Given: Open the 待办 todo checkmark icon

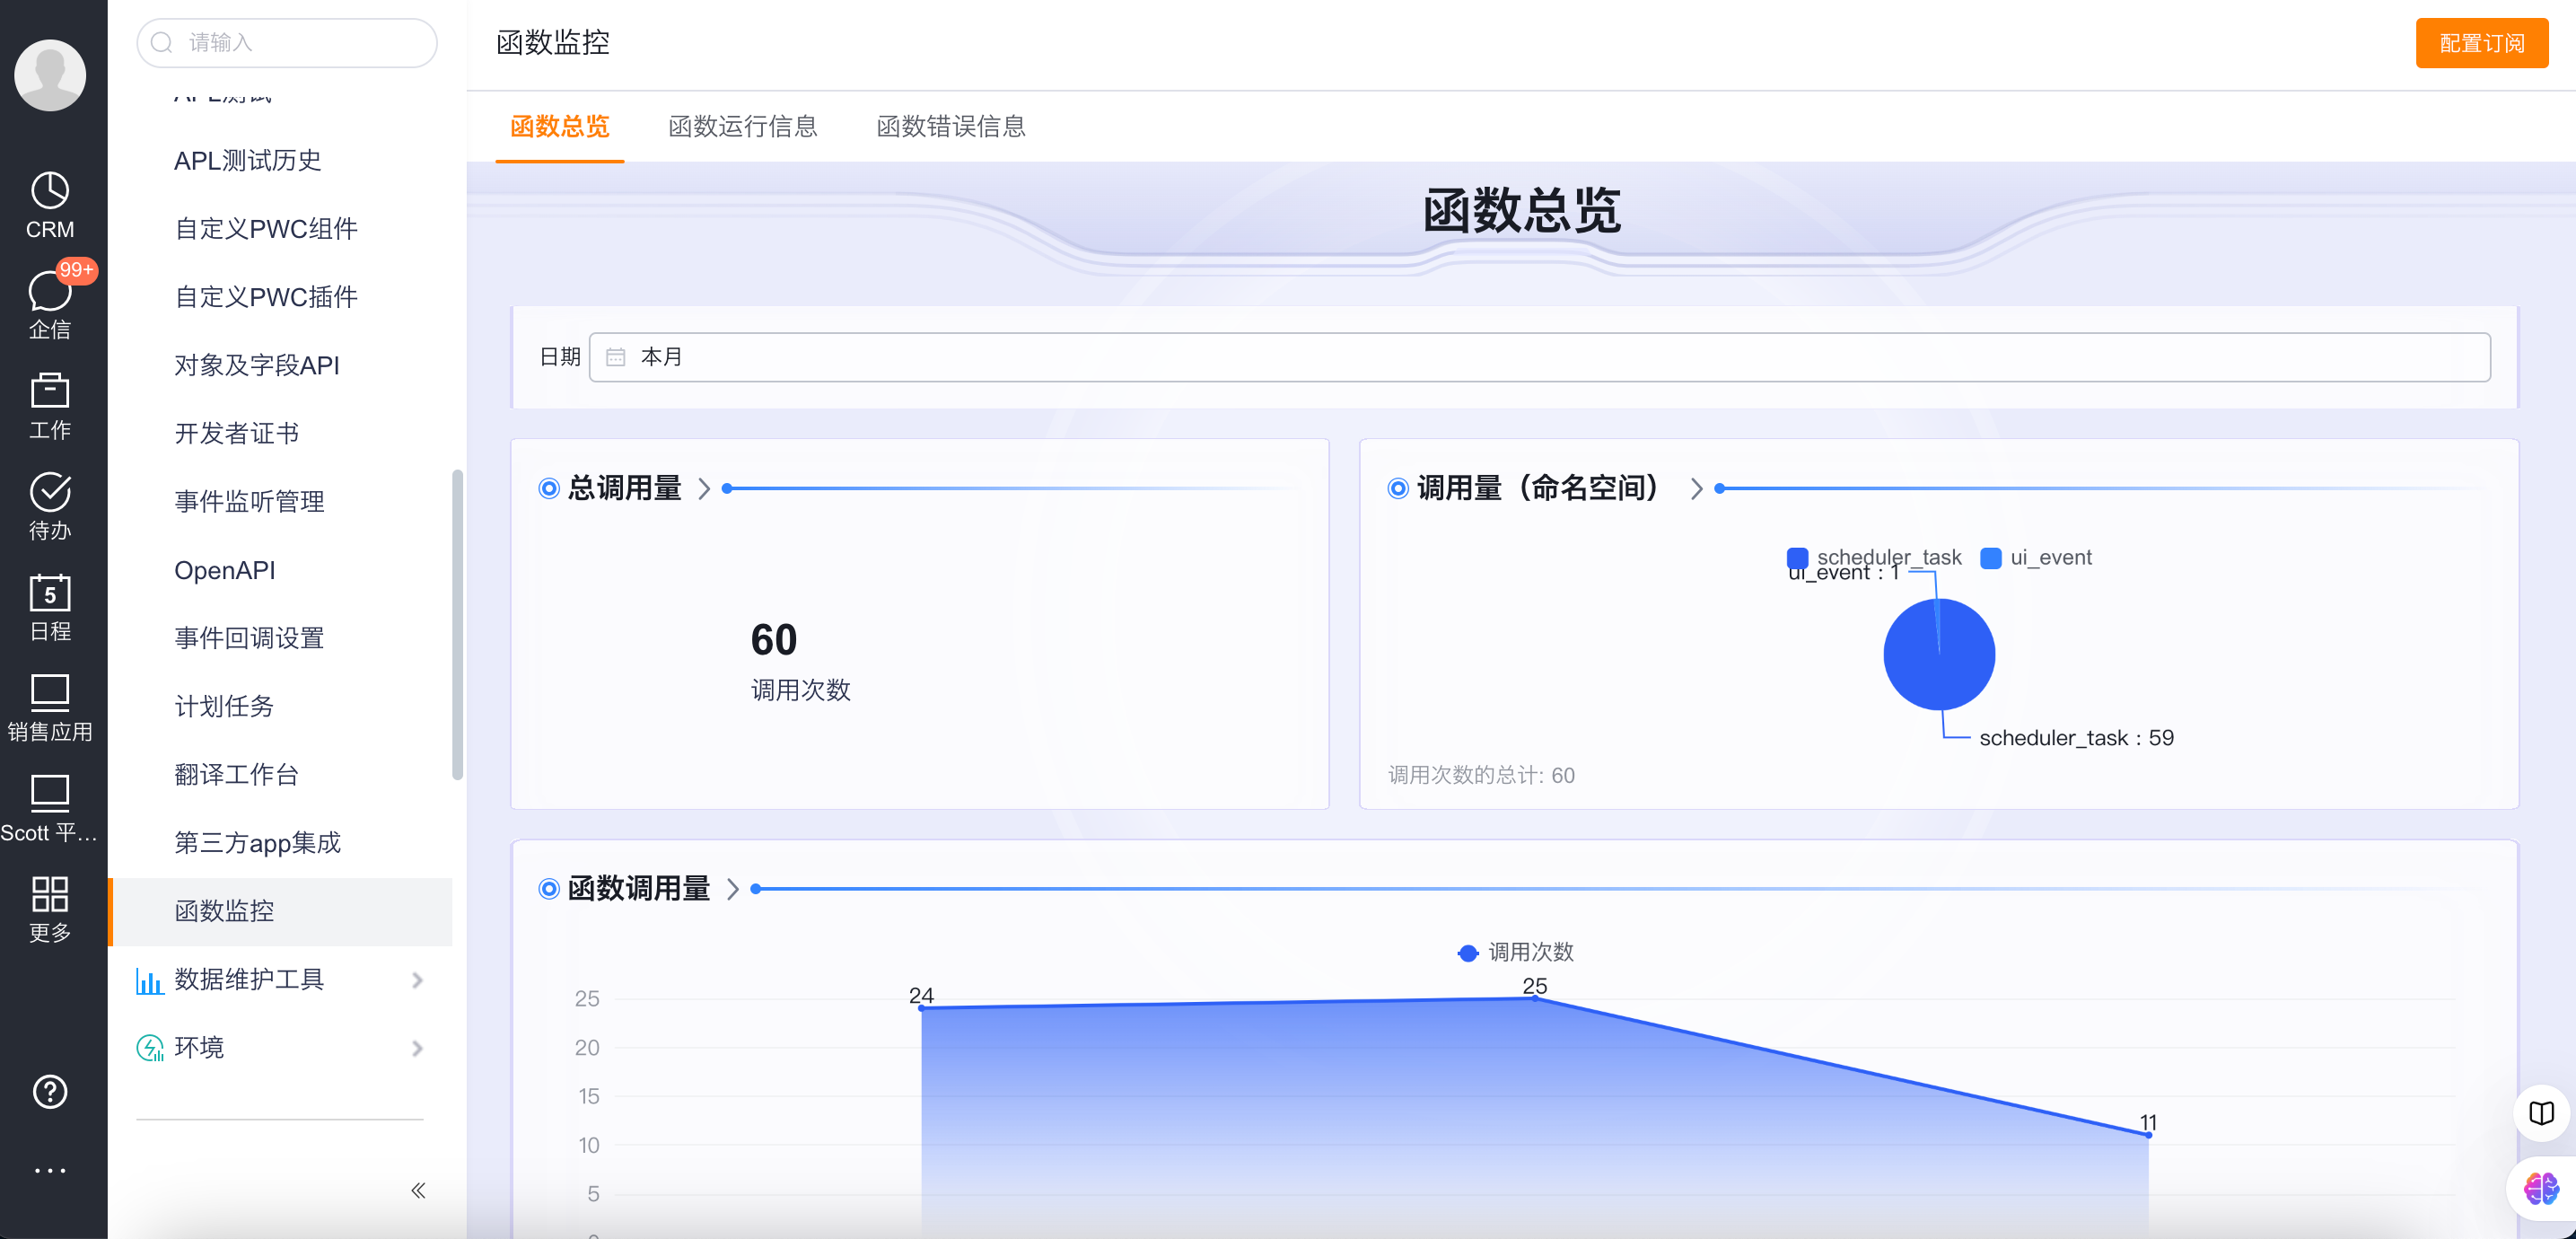Looking at the screenshot, I should pos(50,506).
